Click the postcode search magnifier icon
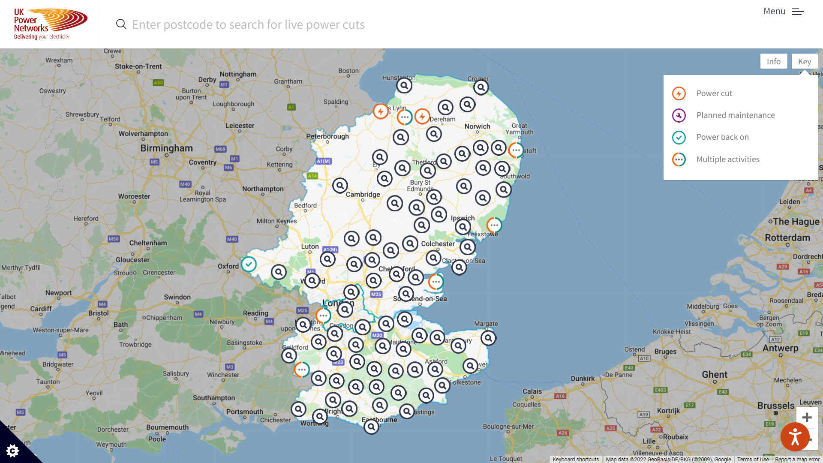823x463 pixels. click(x=121, y=24)
